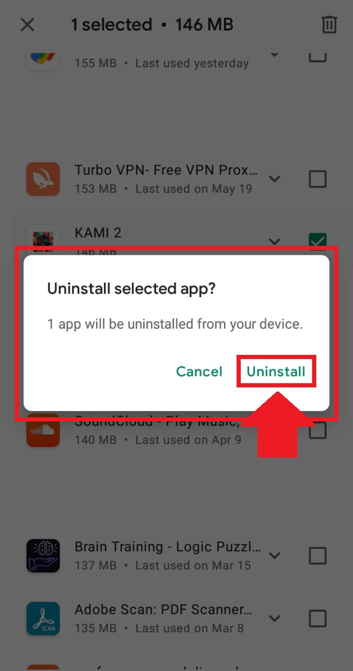Image resolution: width=353 pixels, height=671 pixels.
Task: Dismiss dialog with Cancel button
Action: coord(199,372)
